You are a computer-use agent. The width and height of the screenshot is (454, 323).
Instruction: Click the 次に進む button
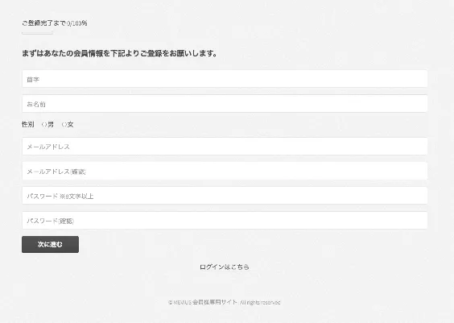point(50,245)
